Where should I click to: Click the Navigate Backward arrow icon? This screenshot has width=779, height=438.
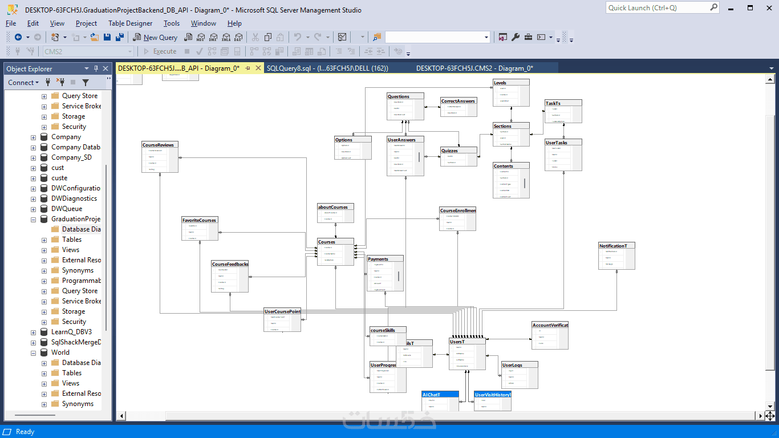coord(18,37)
